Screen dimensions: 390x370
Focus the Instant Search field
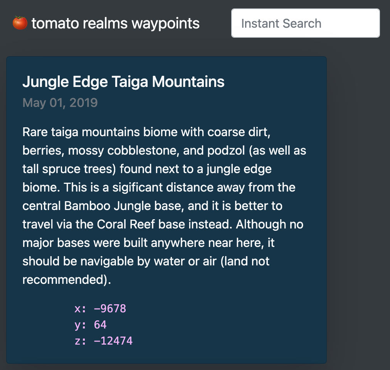(x=305, y=23)
